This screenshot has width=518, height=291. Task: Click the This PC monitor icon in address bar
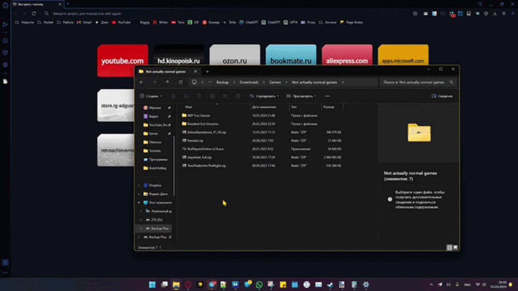coord(194,82)
